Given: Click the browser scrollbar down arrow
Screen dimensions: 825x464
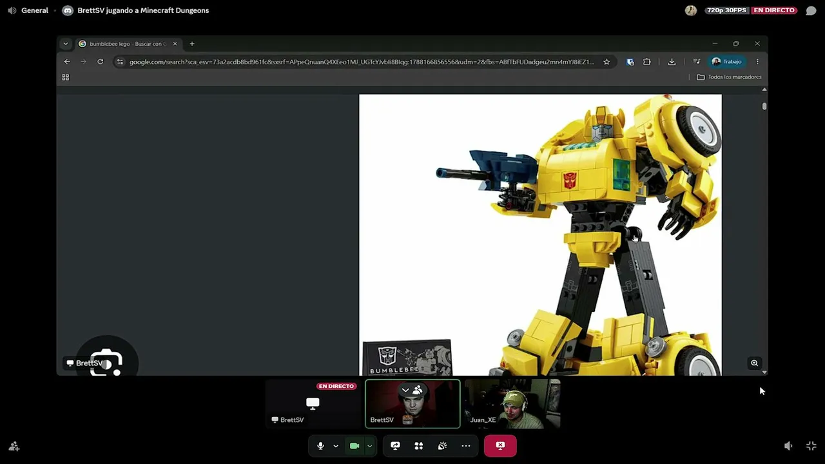Looking at the screenshot, I should (x=764, y=372).
